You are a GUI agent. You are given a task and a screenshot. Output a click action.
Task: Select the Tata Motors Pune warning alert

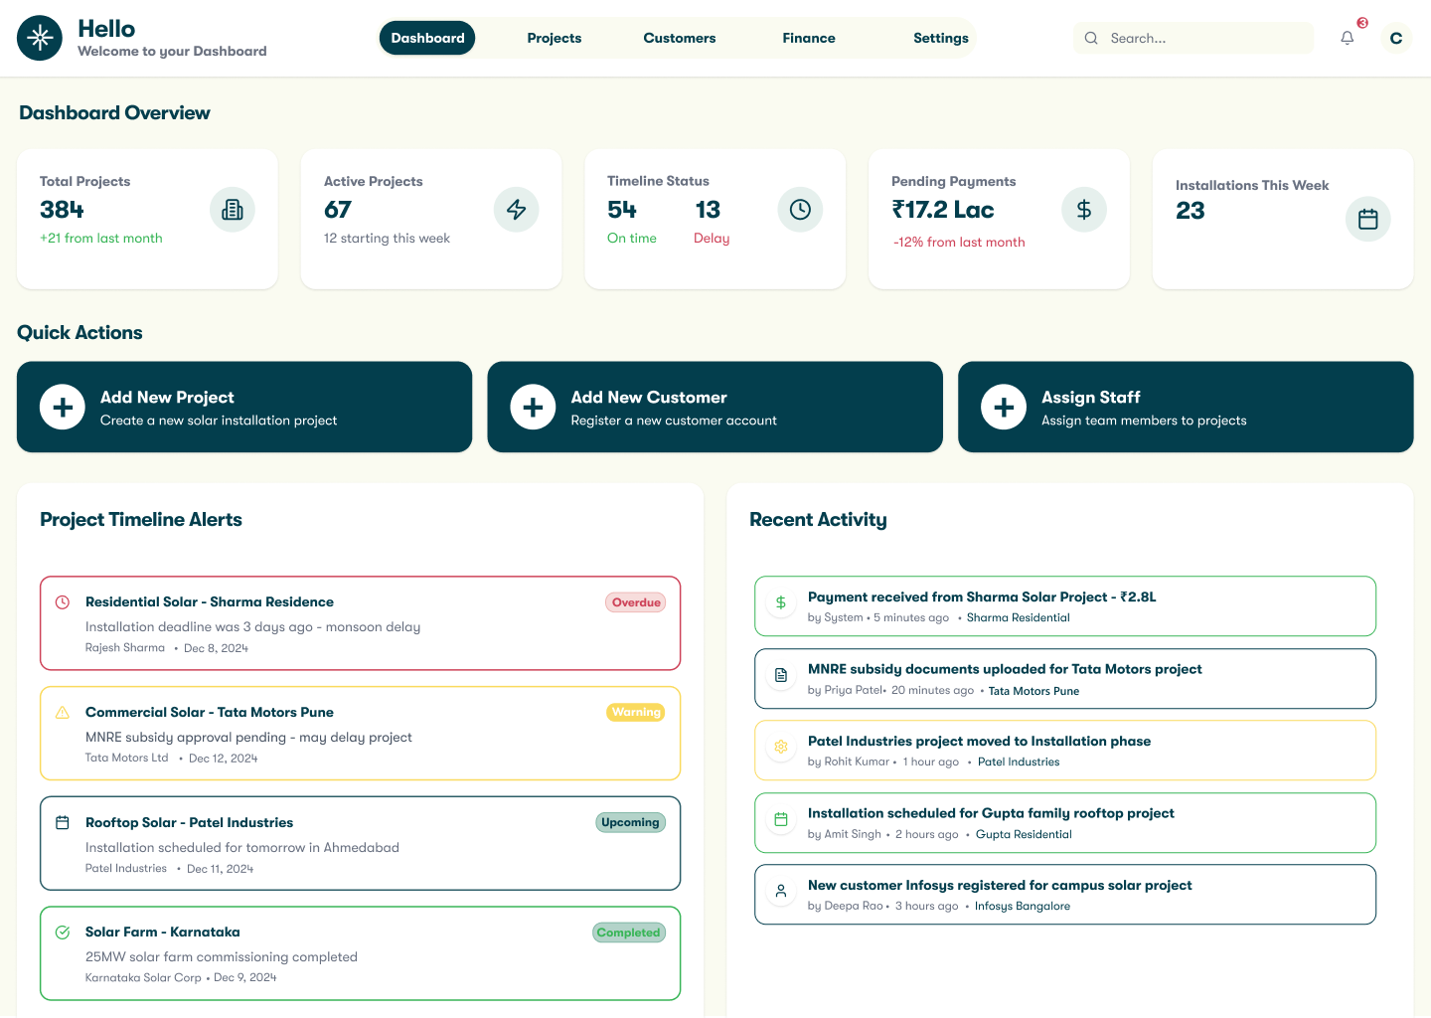tap(360, 734)
